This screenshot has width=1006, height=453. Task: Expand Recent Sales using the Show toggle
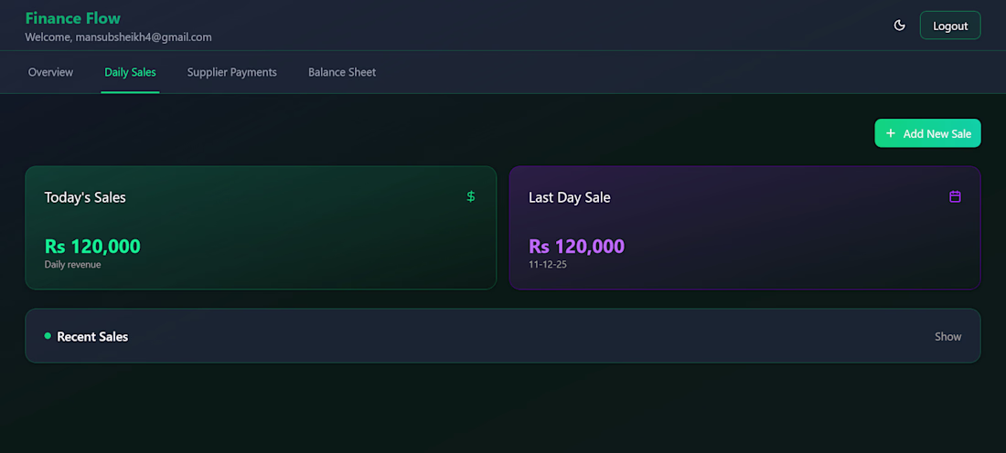947,336
